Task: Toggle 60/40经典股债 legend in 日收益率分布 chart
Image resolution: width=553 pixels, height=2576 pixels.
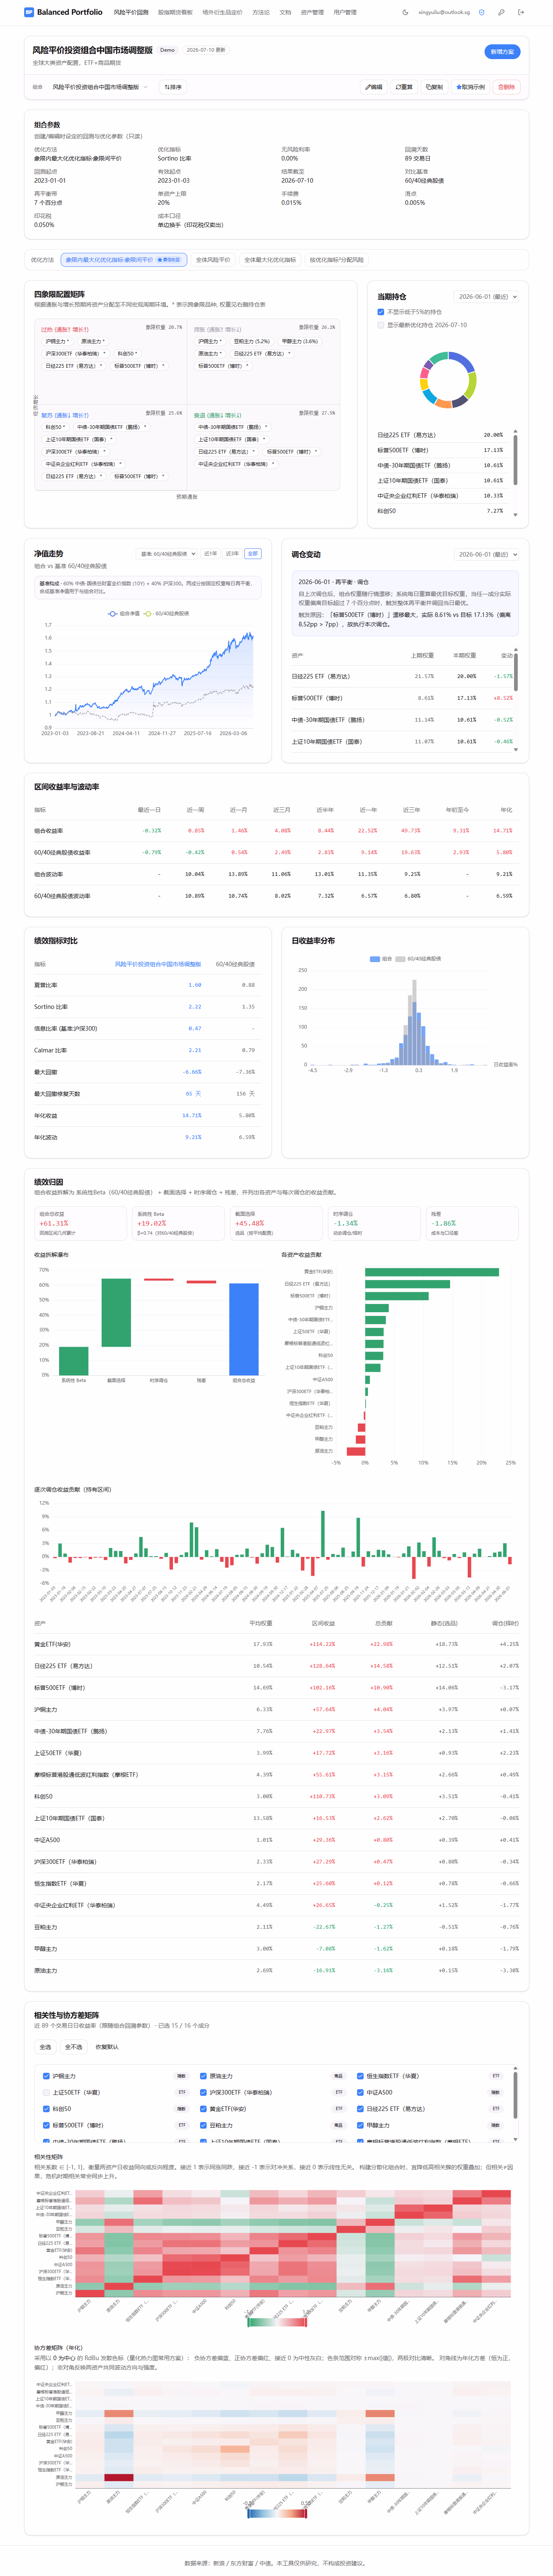Action: click(x=418, y=958)
